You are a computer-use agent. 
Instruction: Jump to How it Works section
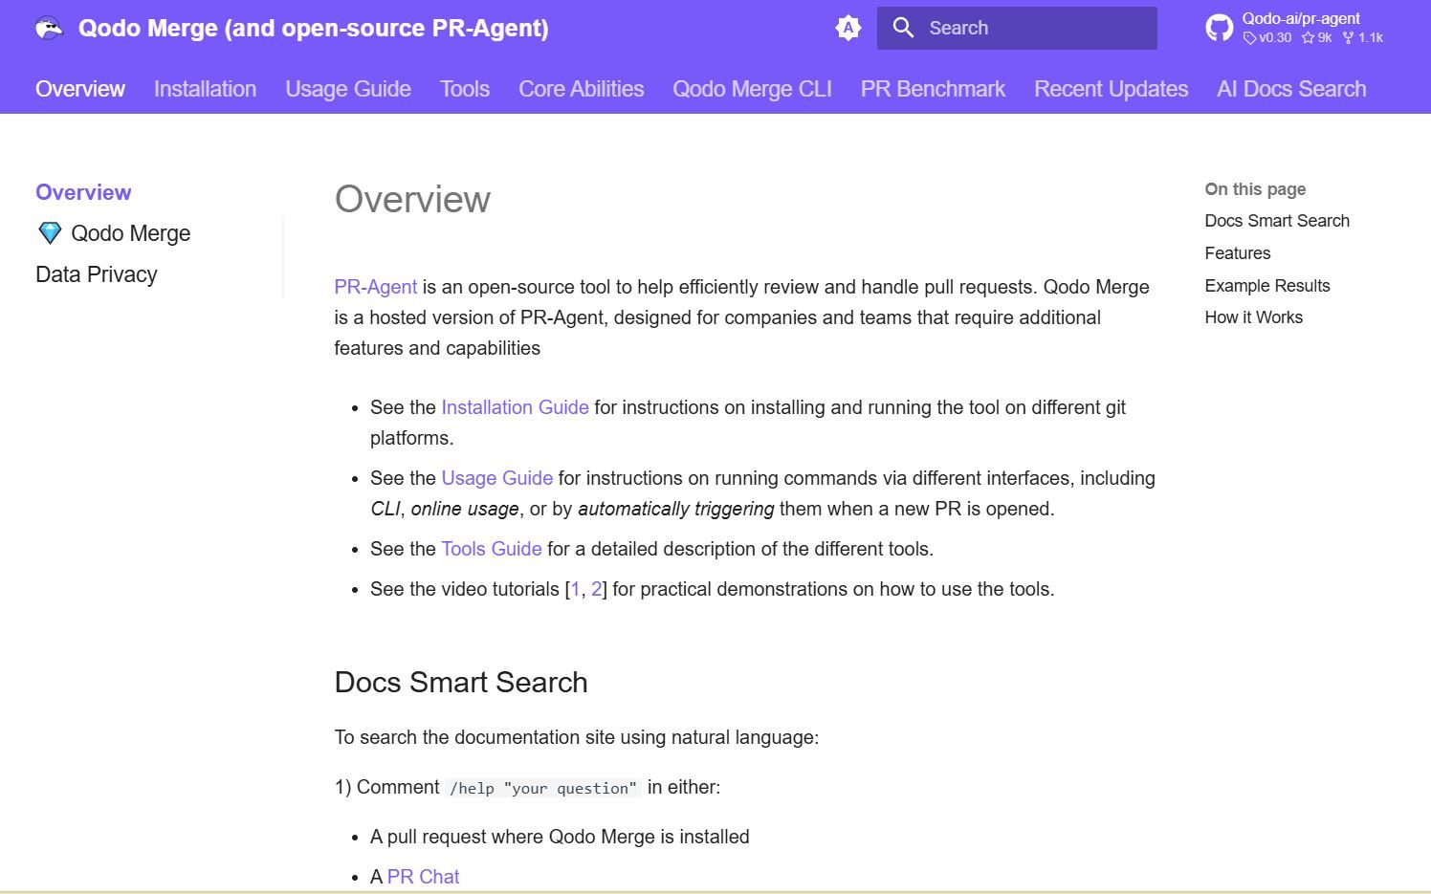click(1253, 317)
